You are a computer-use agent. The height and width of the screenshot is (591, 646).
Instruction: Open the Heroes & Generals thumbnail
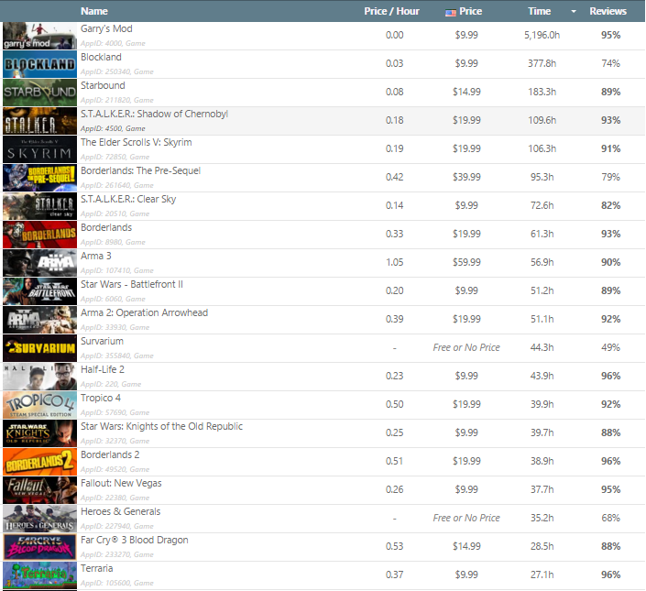pos(39,519)
